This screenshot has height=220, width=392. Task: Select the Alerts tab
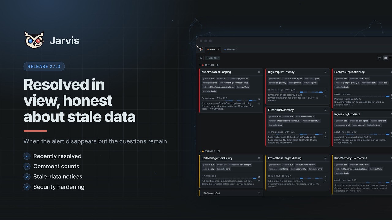pyautogui.click(x=213, y=49)
